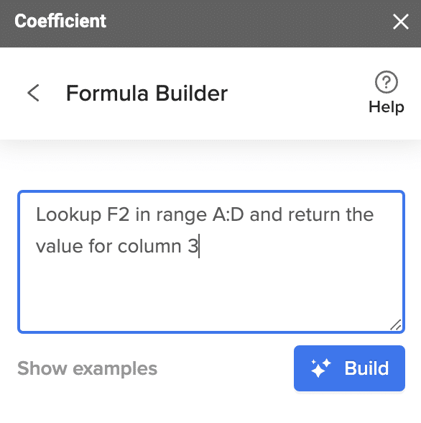
Task: Place cursor on the word 'range'
Action: (182, 216)
